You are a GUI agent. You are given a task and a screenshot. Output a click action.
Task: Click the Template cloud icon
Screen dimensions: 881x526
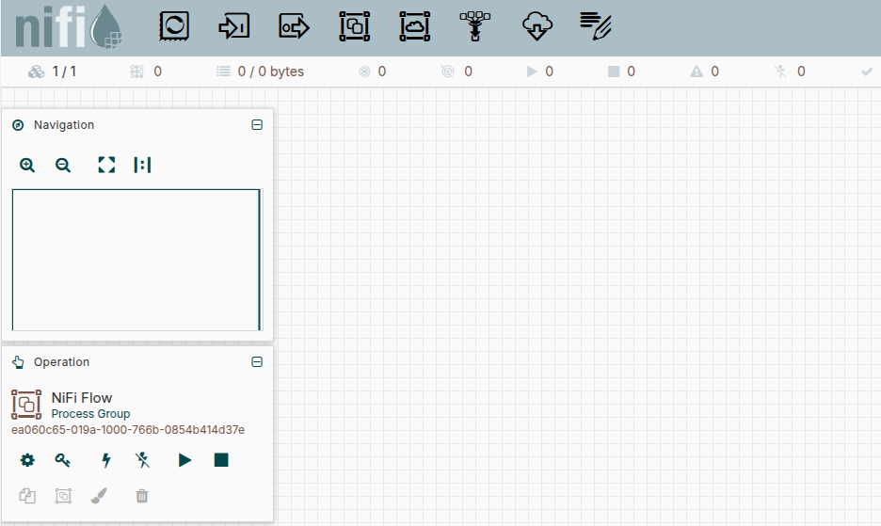click(536, 26)
